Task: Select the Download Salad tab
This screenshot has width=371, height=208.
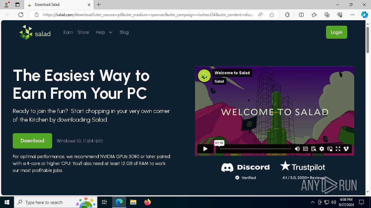Action: pyautogui.click(x=59, y=5)
